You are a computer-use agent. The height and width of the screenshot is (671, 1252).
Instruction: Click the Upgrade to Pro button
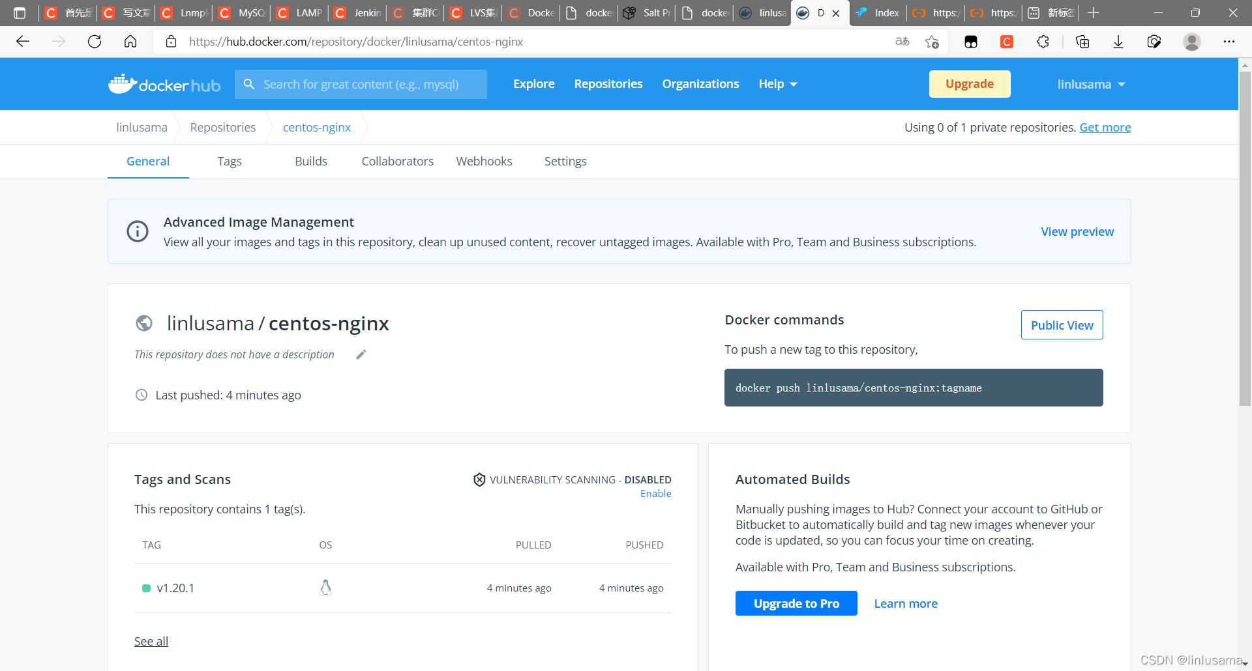pyautogui.click(x=796, y=603)
